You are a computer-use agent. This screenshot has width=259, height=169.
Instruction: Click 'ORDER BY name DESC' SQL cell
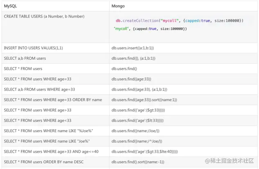point(55,162)
